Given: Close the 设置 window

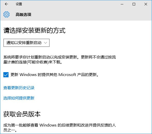Looking at the screenshot, I should [146, 4].
